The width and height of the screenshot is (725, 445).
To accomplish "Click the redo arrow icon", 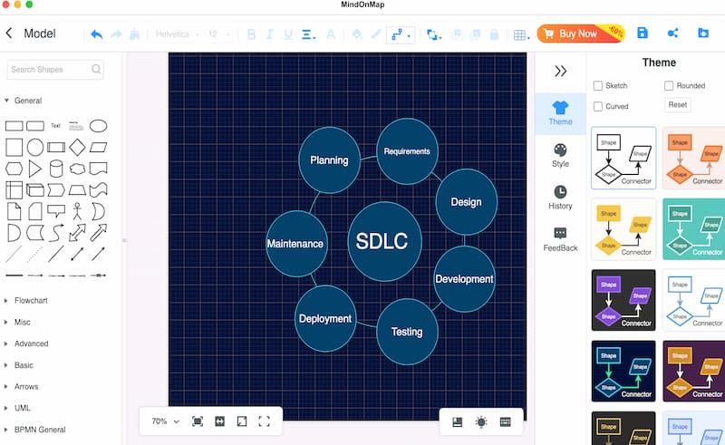I will tap(116, 34).
